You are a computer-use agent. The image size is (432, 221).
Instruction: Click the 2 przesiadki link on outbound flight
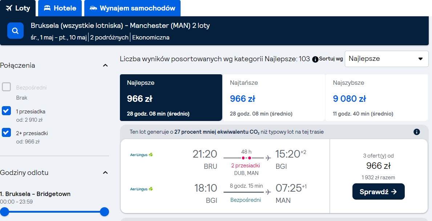pyautogui.click(x=246, y=166)
